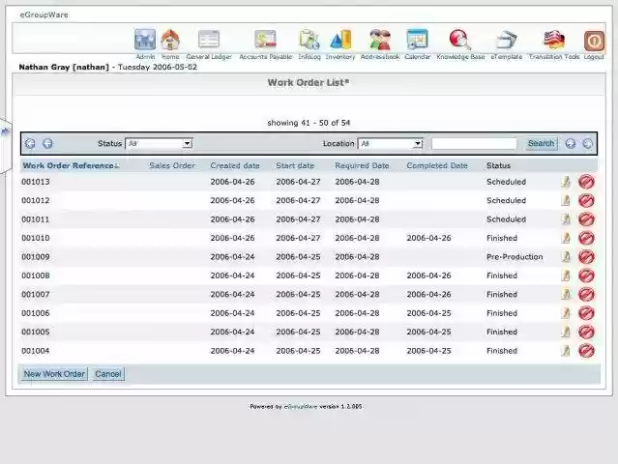618x464 pixels.
Task: Delete work order 001006
Action: coord(586,313)
